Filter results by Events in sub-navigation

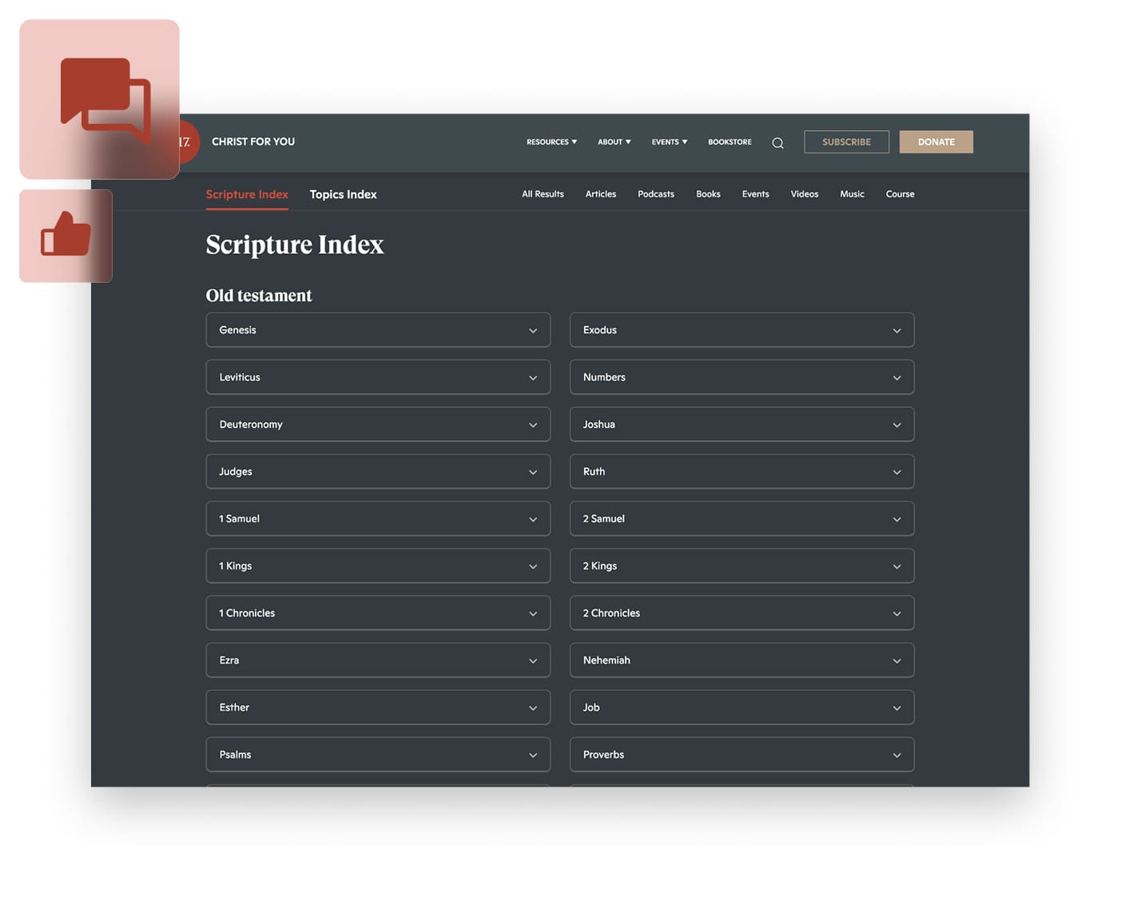tap(755, 194)
